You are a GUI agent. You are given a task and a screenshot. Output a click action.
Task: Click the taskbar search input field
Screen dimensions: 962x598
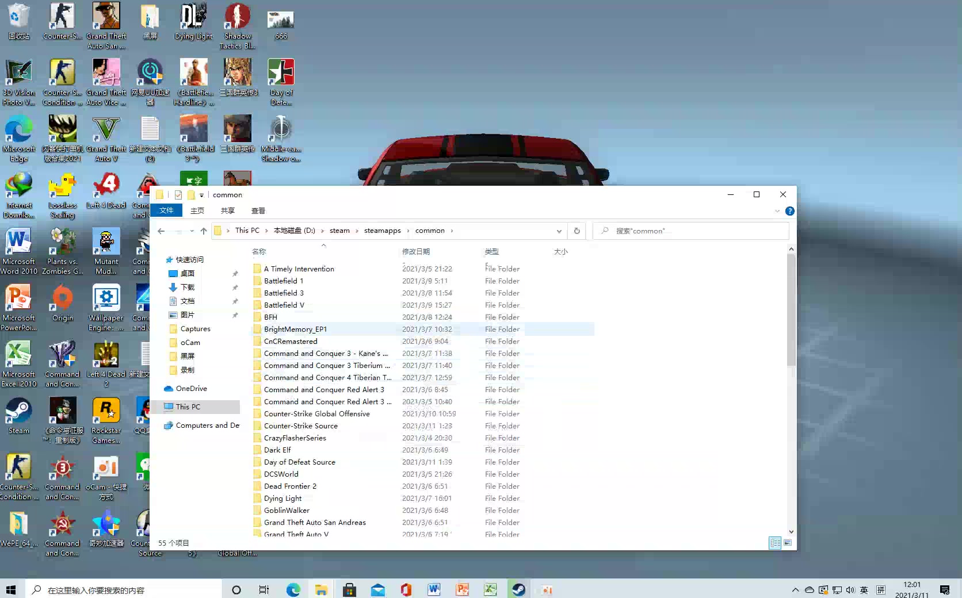[x=124, y=590]
